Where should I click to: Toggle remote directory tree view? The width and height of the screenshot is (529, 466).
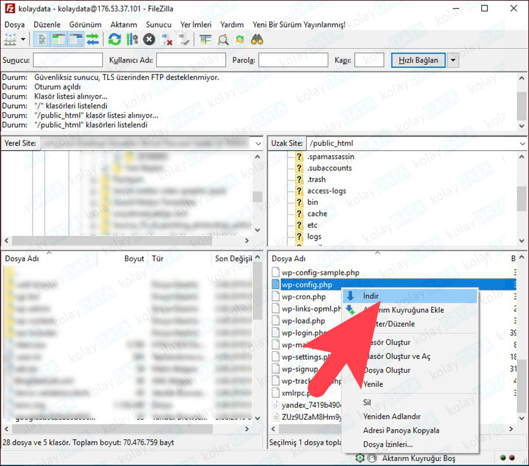point(75,40)
